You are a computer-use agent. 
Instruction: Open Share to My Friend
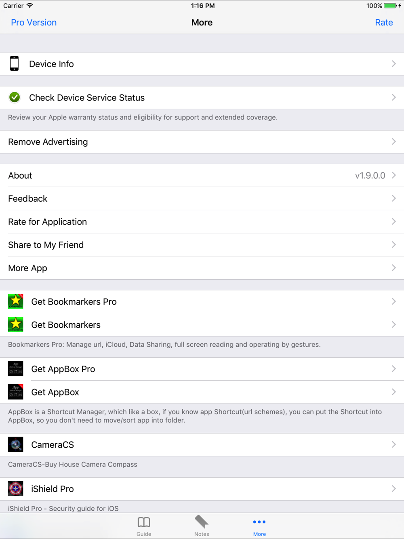[202, 245]
